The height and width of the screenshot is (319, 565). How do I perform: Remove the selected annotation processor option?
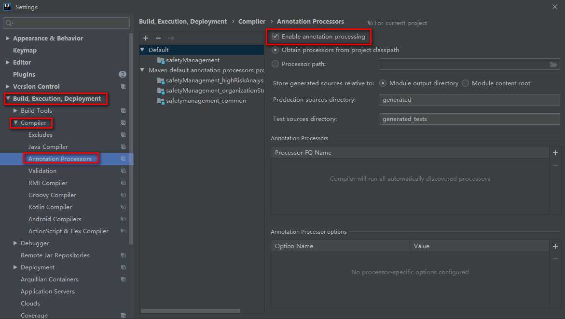click(x=555, y=259)
